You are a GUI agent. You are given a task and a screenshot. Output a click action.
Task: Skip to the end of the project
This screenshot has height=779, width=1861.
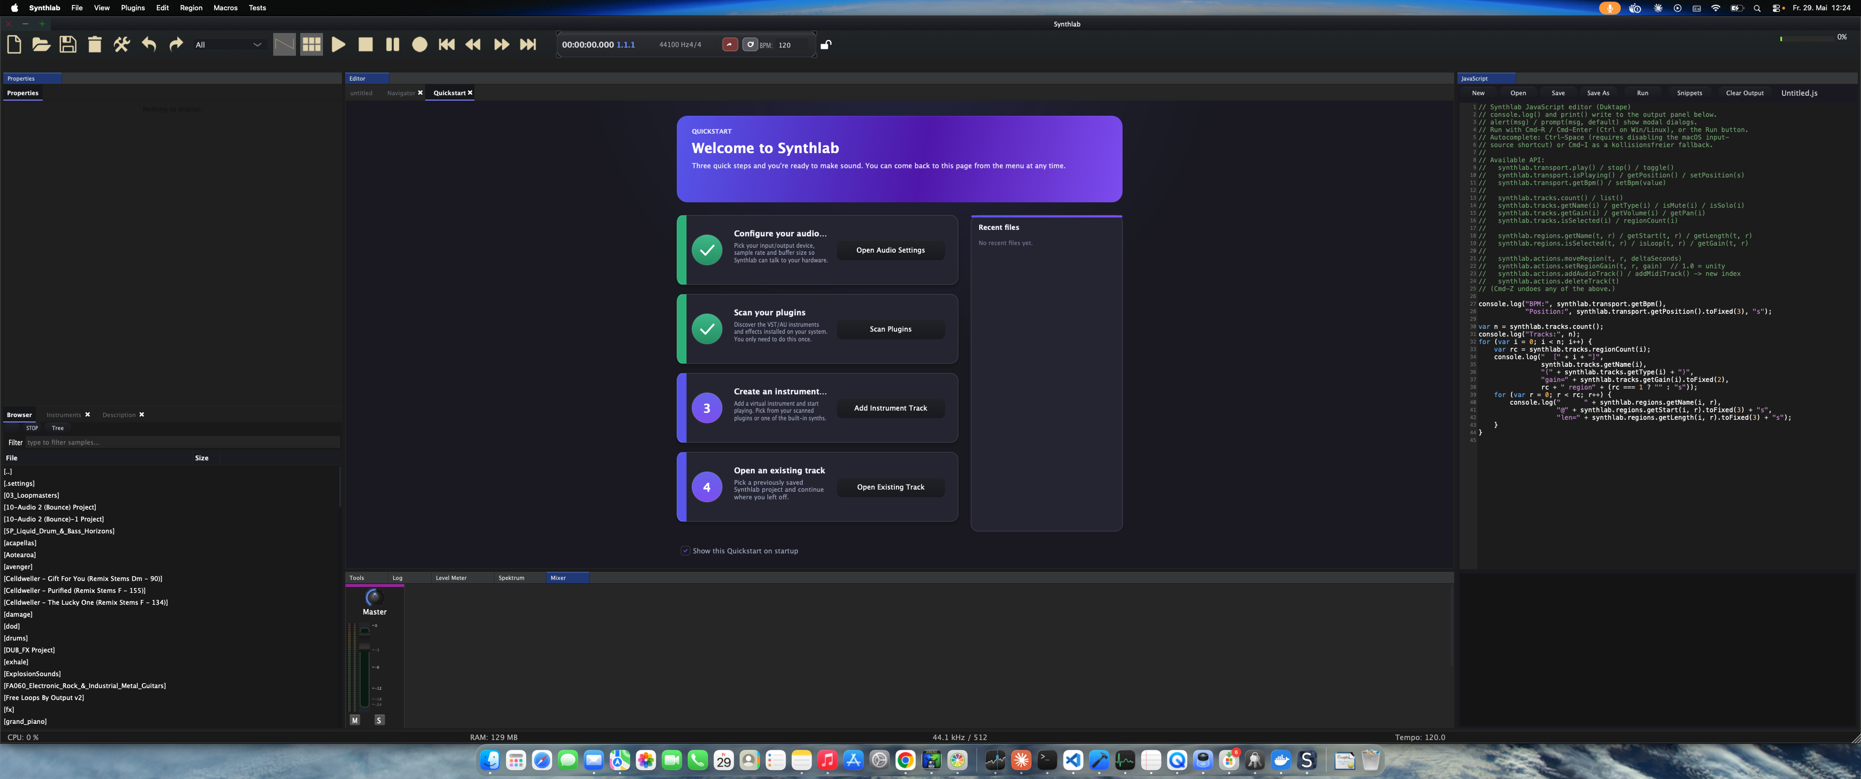point(528,45)
